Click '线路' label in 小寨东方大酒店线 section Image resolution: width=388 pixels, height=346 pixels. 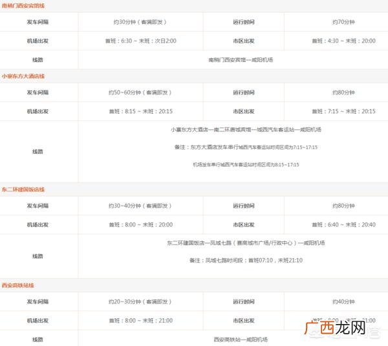coord(38,151)
